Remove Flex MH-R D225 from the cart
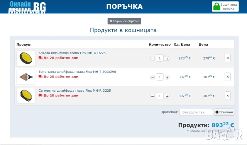Viewport: 247px width, 145px height. 228,96
